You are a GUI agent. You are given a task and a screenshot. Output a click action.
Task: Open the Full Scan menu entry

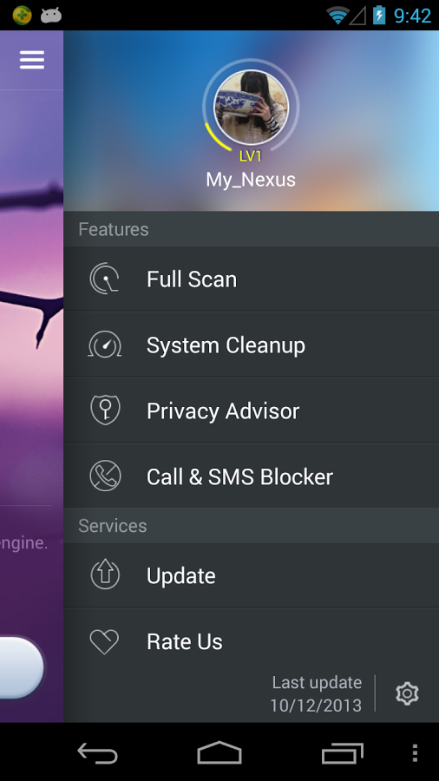click(252, 279)
